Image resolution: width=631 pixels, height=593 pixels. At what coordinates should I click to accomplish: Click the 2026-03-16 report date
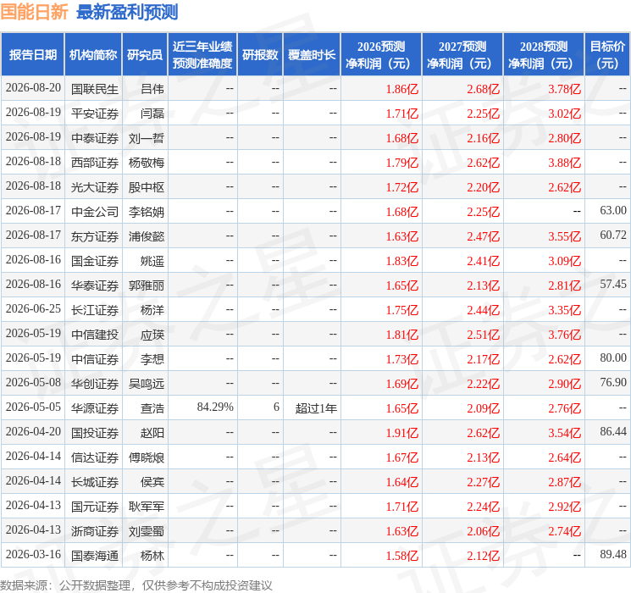point(33,554)
